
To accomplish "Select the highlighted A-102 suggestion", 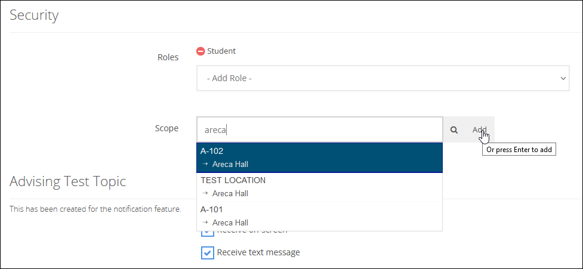I will pos(319,158).
